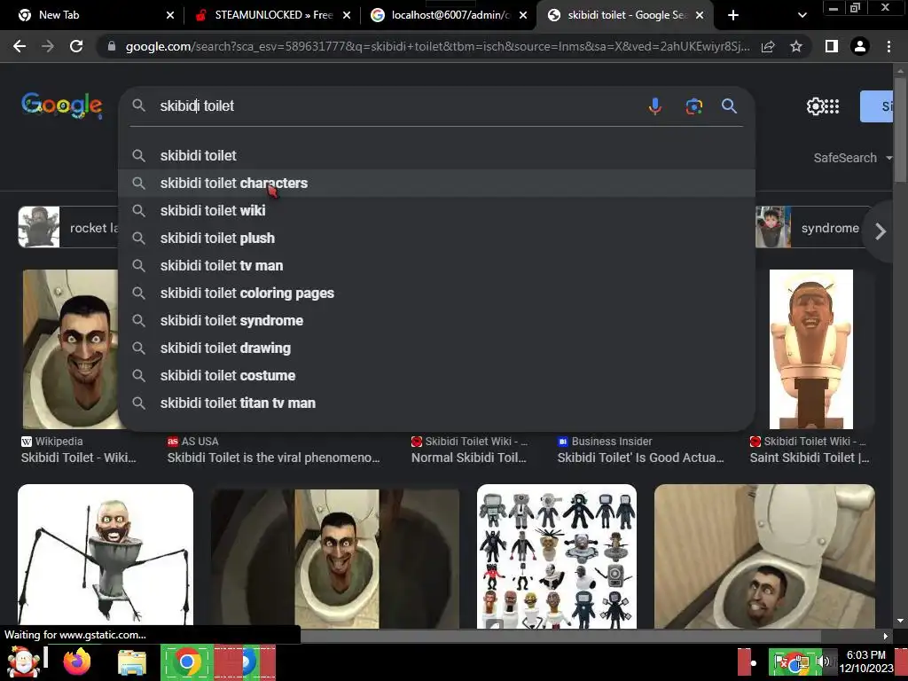This screenshot has width=908, height=681.
Task: Open the Chrome profile avatar
Action: click(x=860, y=46)
